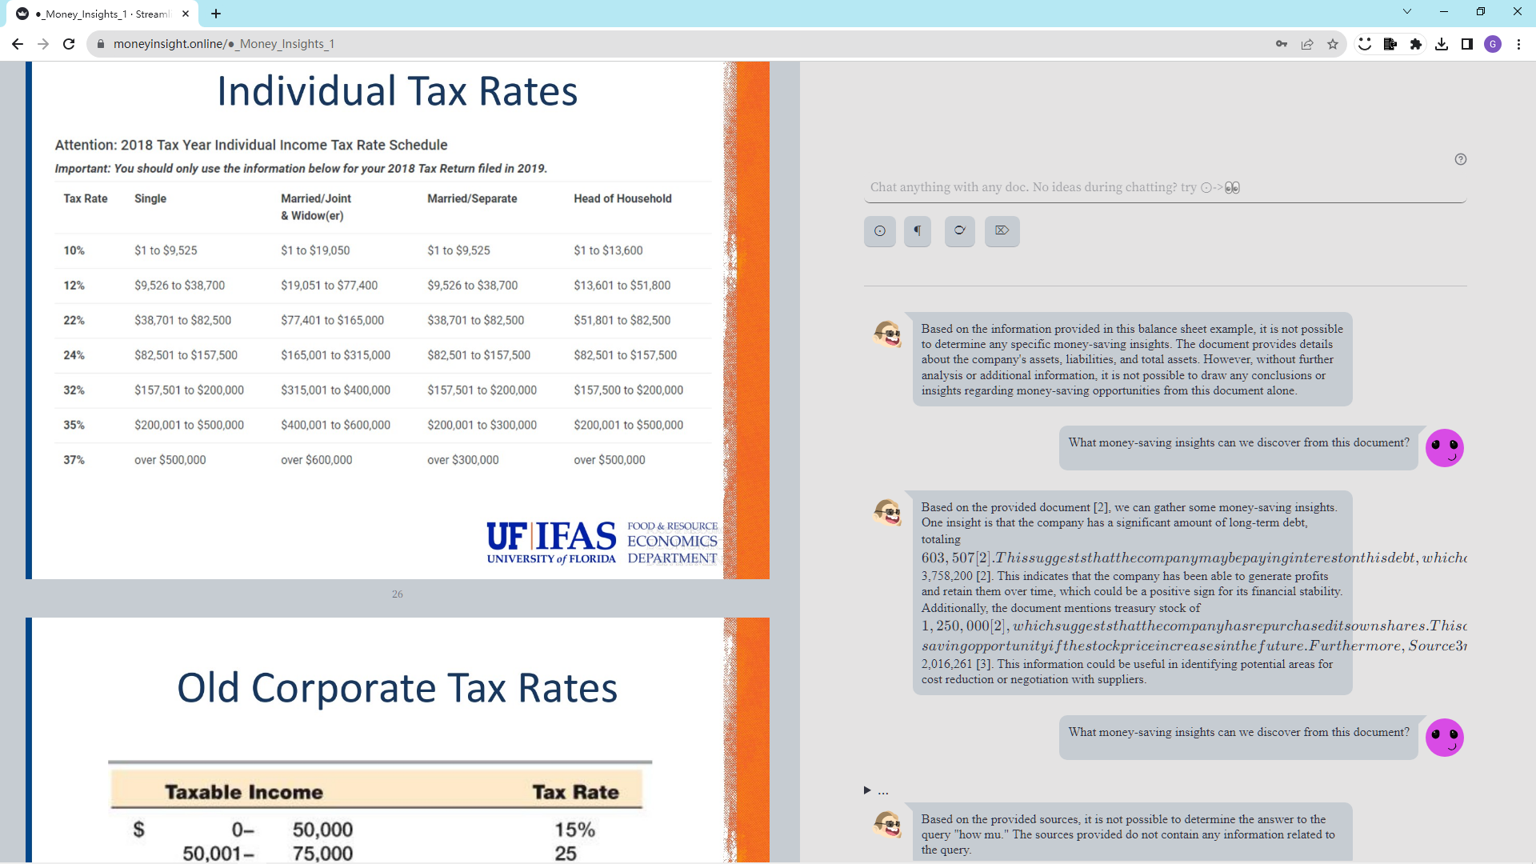Viewport: 1536px width, 864px height.
Task: Click the bot reply about query 'how mu'
Action: (x=1132, y=834)
